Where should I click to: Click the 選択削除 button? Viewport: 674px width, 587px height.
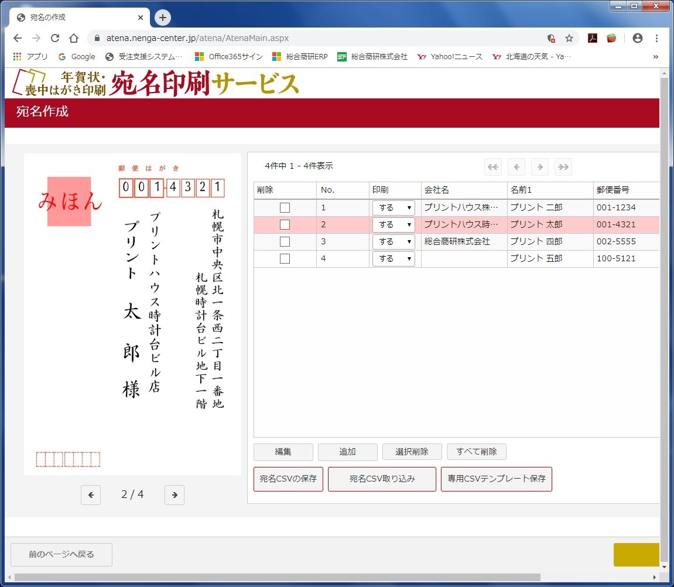[x=412, y=452]
